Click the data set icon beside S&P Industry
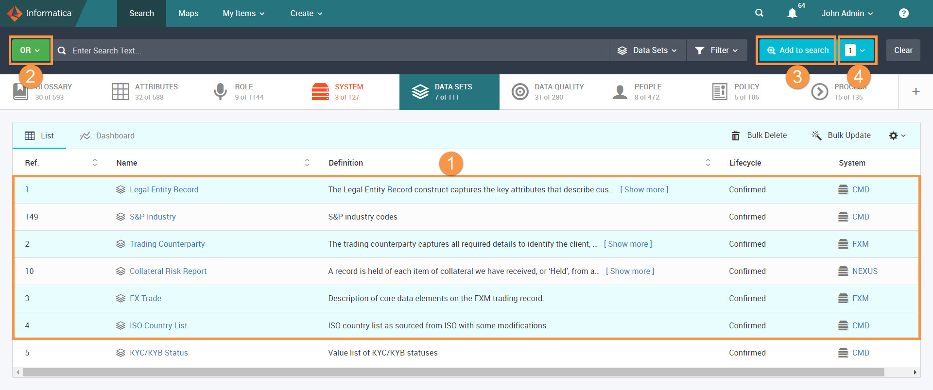Image resolution: width=933 pixels, height=390 pixels. [x=121, y=217]
